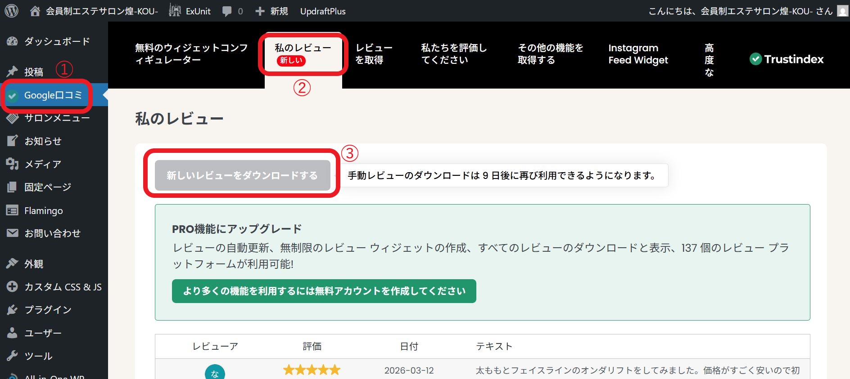Click the green create free account button
Viewport: 850px width, 379px height.
pyautogui.click(x=324, y=291)
